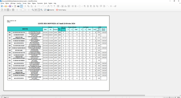Click the Insert Image icon
The image size is (181, 98).
pos(62,6)
